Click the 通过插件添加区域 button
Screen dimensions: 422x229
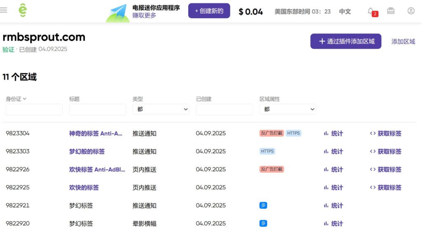[346, 41]
